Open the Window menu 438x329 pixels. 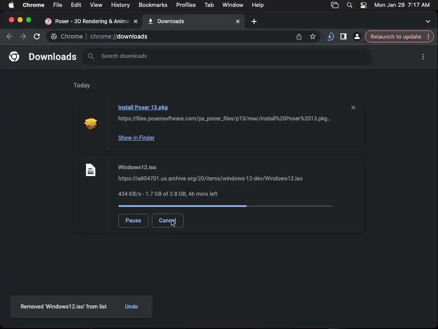click(232, 5)
